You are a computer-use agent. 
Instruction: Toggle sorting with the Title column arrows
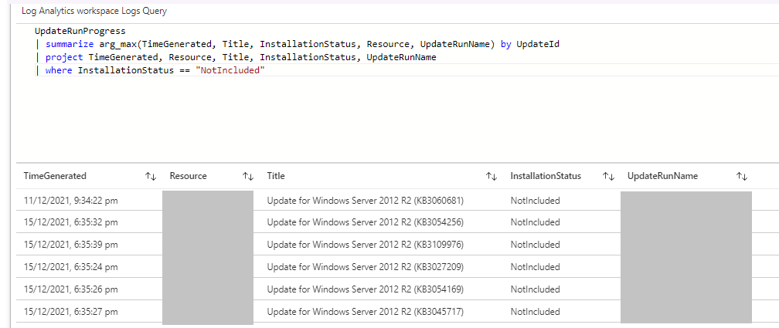point(491,176)
